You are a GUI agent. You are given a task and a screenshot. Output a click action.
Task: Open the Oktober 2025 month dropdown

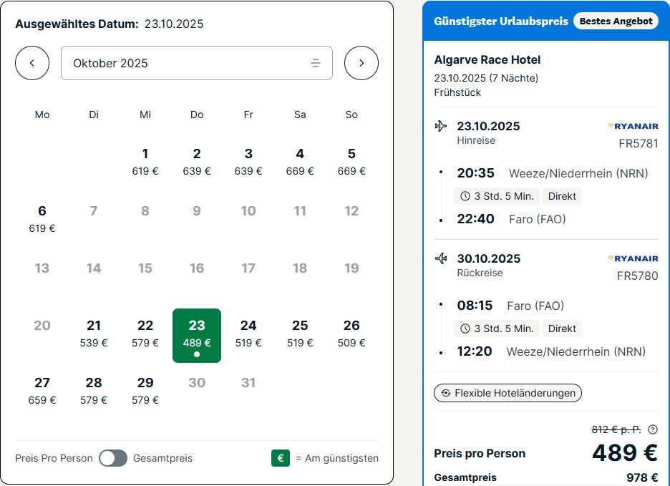coord(197,63)
